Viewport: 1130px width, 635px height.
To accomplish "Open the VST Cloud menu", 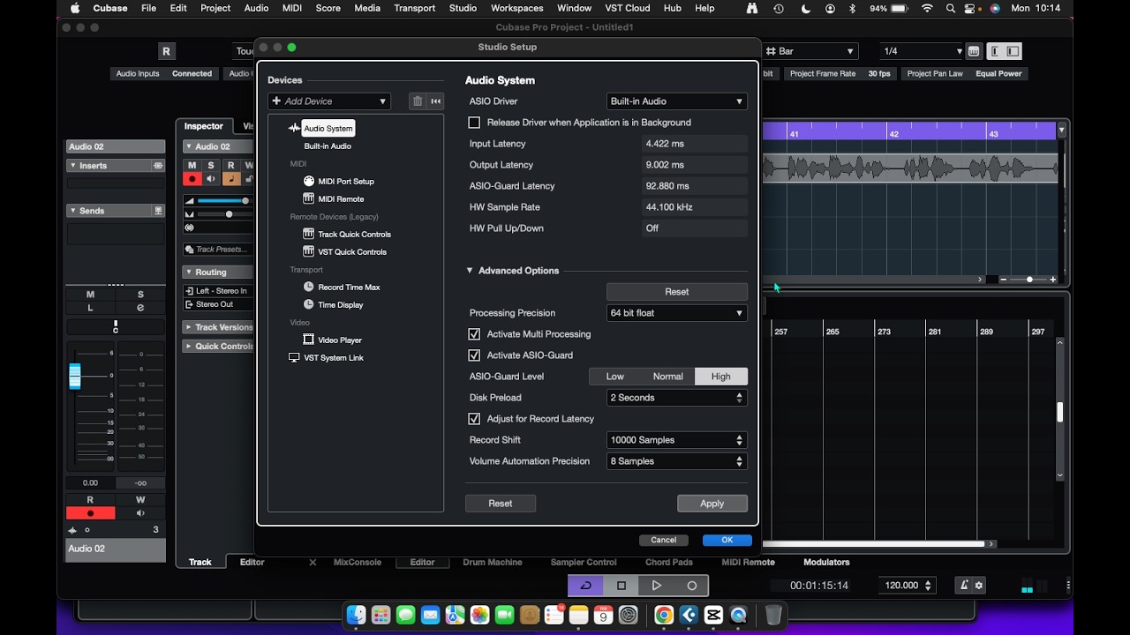I will pos(627,8).
